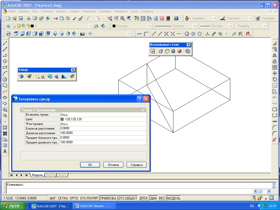Select the Ellipse drawing tool
The image size is (280, 210).
5,98
